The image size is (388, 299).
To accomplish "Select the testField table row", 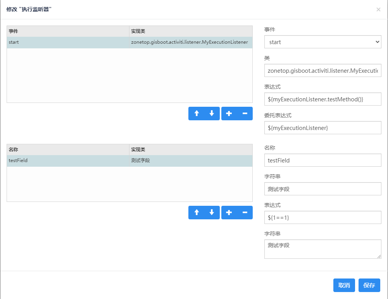I will (x=129, y=161).
